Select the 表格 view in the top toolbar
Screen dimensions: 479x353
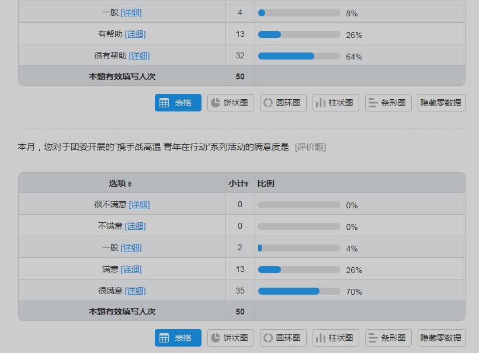178,103
